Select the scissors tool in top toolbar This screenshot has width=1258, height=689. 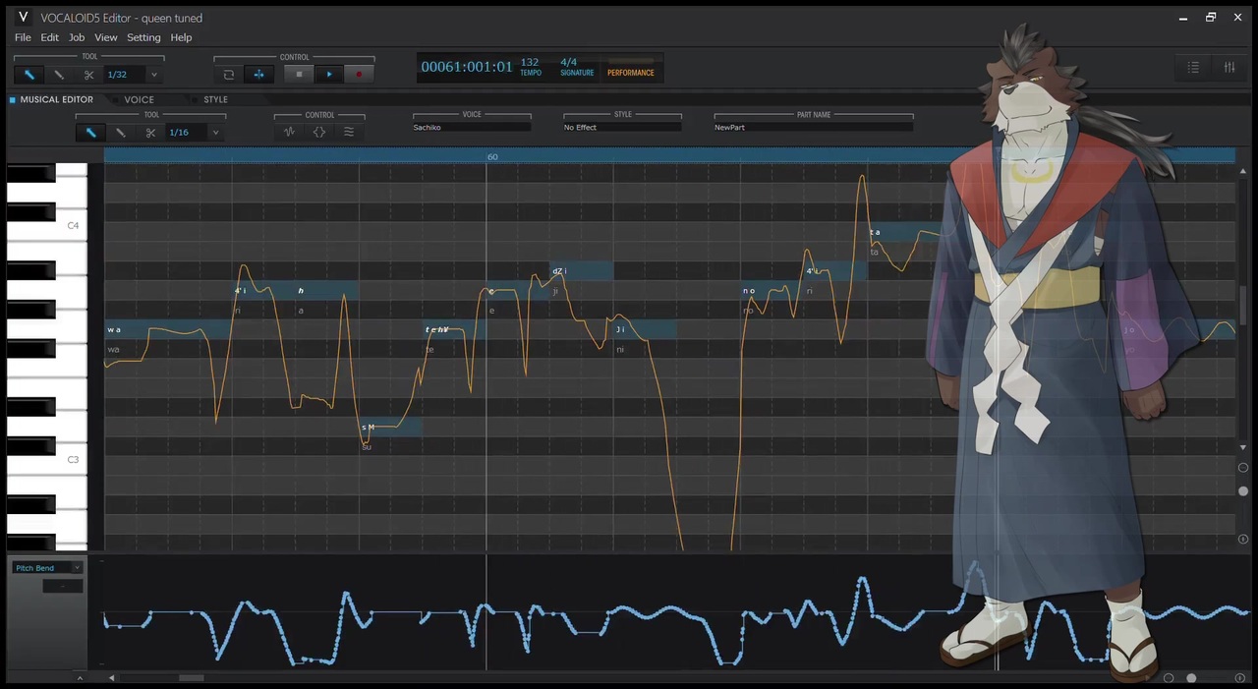pos(88,75)
